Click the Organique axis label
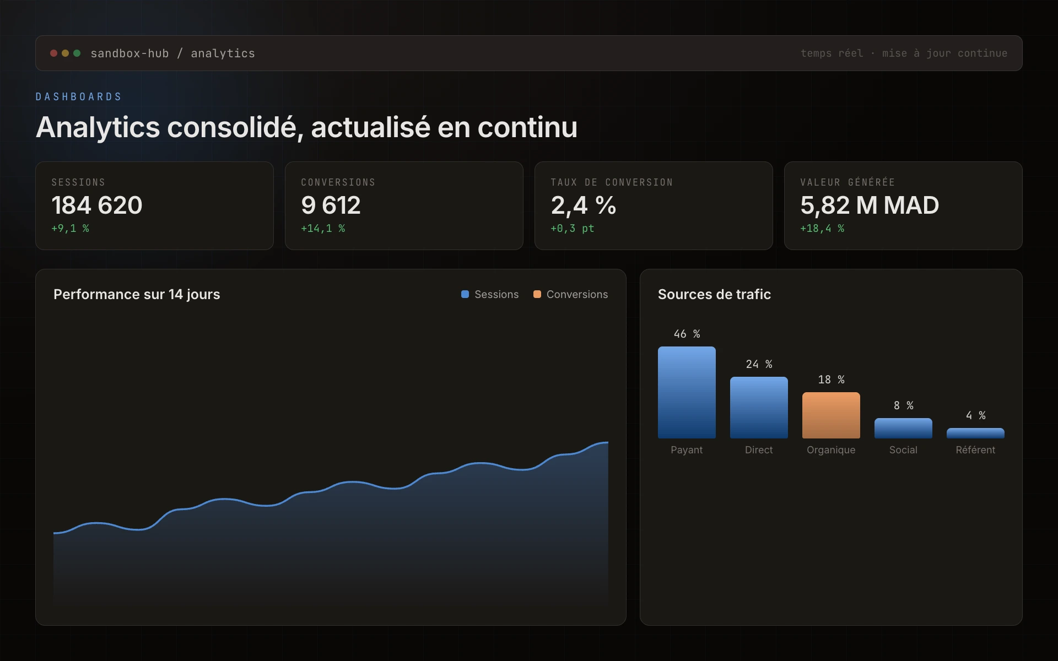Image resolution: width=1058 pixels, height=661 pixels. pos(831,450)
